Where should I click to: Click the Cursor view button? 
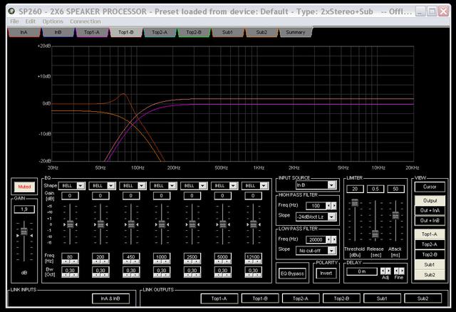pyautogui.click(x=429, y=187)
